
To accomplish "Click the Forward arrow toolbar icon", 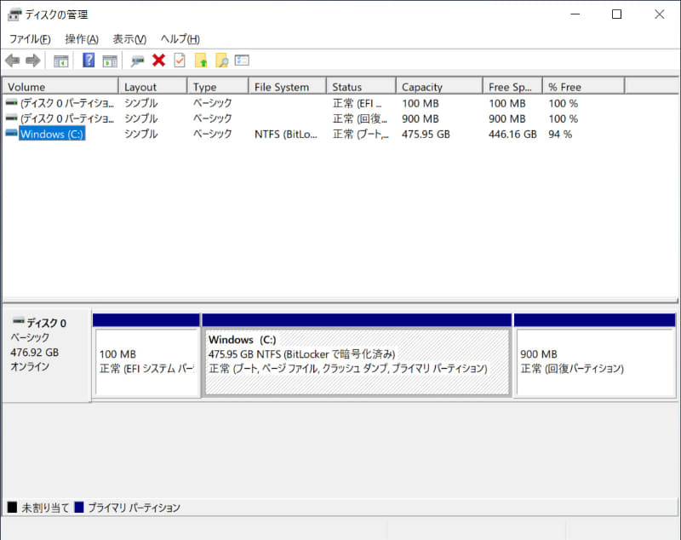I will tap(33, 60).
